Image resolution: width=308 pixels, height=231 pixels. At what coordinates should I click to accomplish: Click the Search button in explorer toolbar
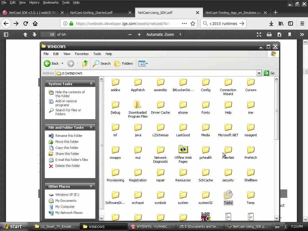point(102,63)
